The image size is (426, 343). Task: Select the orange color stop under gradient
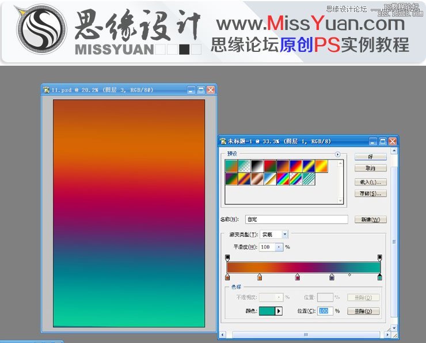[x=260, y=277]
